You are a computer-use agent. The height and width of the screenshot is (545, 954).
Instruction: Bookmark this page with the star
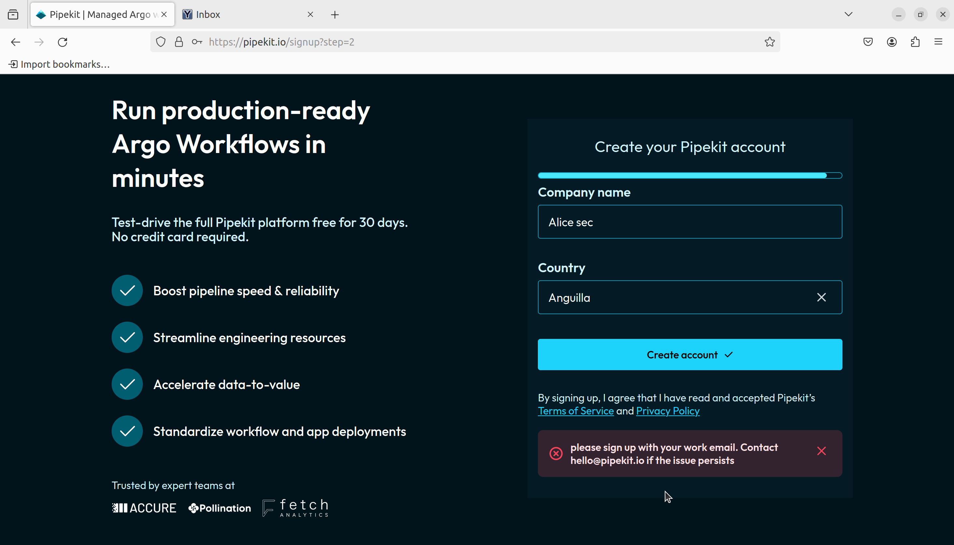770,42
